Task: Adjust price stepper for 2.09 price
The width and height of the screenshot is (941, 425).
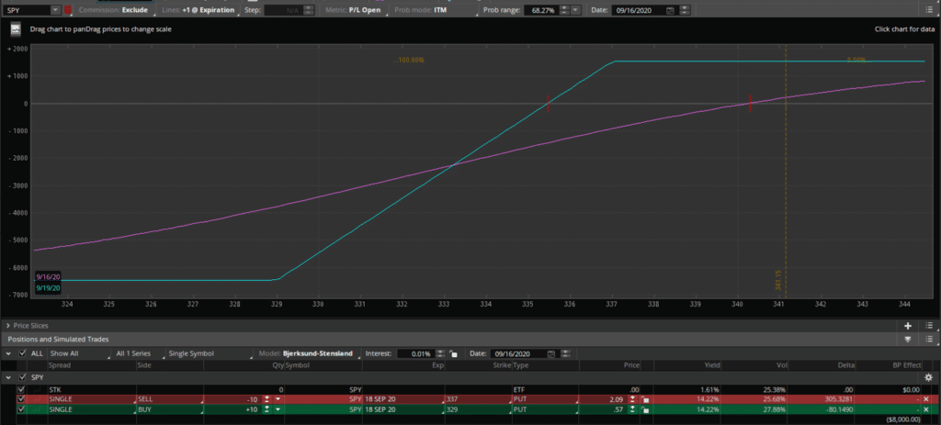Action: point(632,399)
